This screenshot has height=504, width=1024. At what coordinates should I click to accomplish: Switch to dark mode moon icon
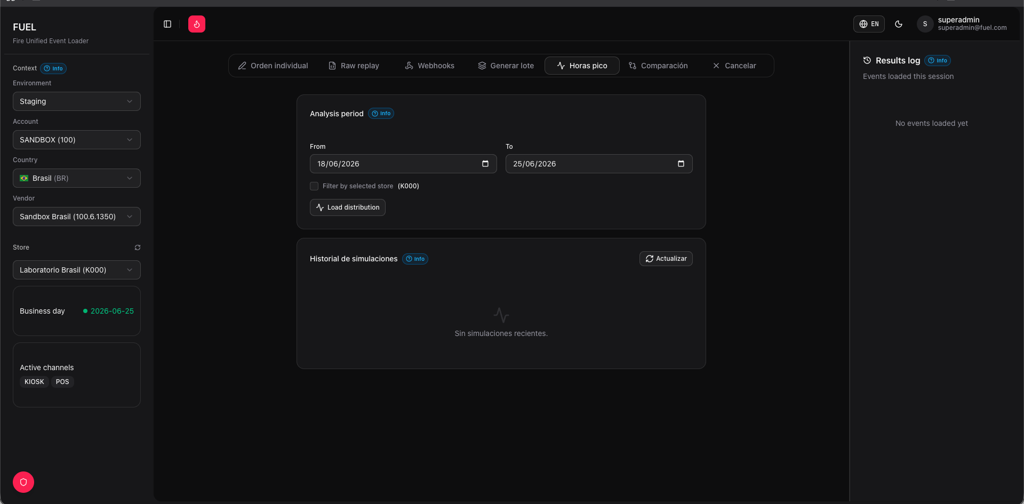pos(899,24)
